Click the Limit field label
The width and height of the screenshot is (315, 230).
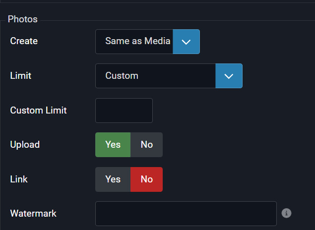coord(21,76)
